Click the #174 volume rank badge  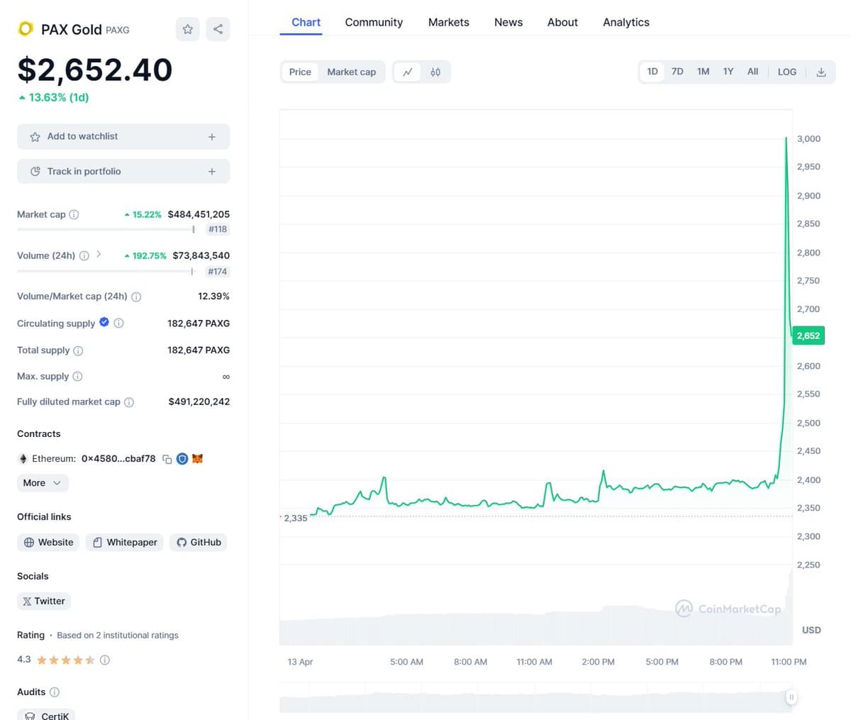218,271
